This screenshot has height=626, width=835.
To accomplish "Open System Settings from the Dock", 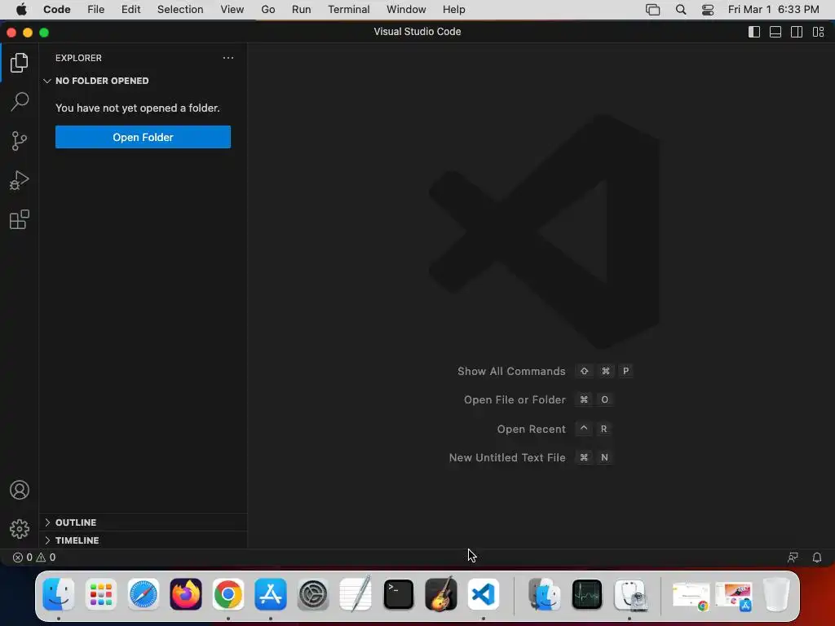I will tap(313, 594).
